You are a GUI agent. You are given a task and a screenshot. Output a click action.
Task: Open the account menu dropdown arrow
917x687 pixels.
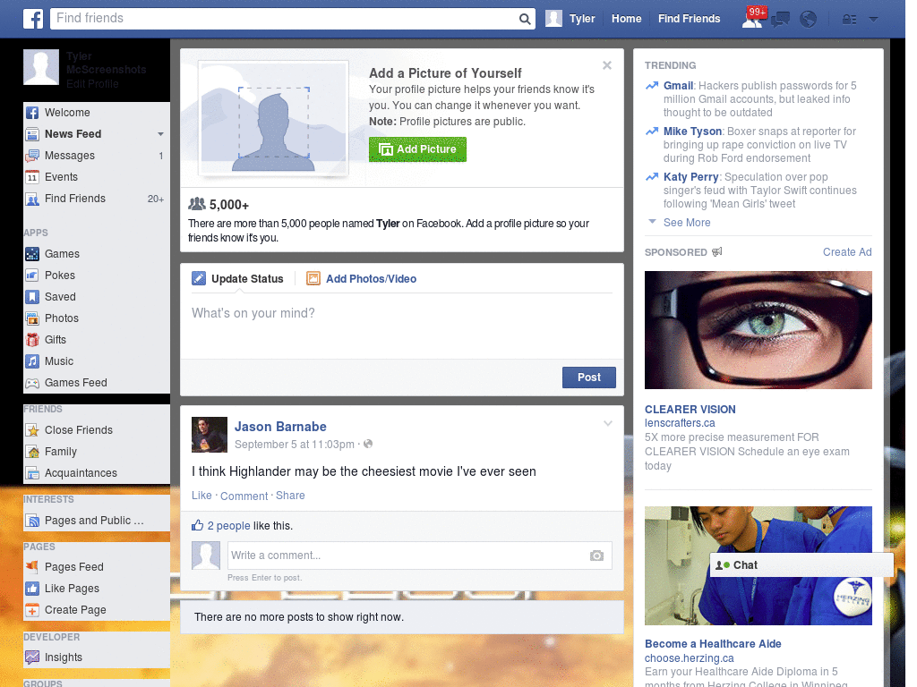click(x=873, y=20)
